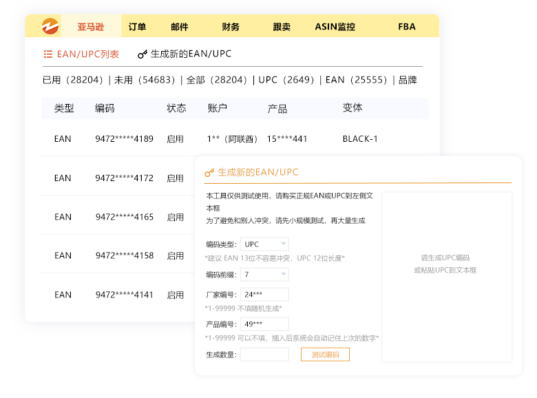Image resolution: width=537 pixels, height=398 pixels.
Task: Click the EAN/UPC列表 list icon
Action: 48,54
